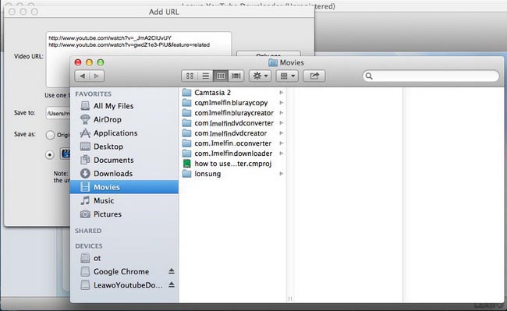Open Downloads in sidebar
Screen dimensions: 507x311
pyautogui.click(x=124, y=174)
